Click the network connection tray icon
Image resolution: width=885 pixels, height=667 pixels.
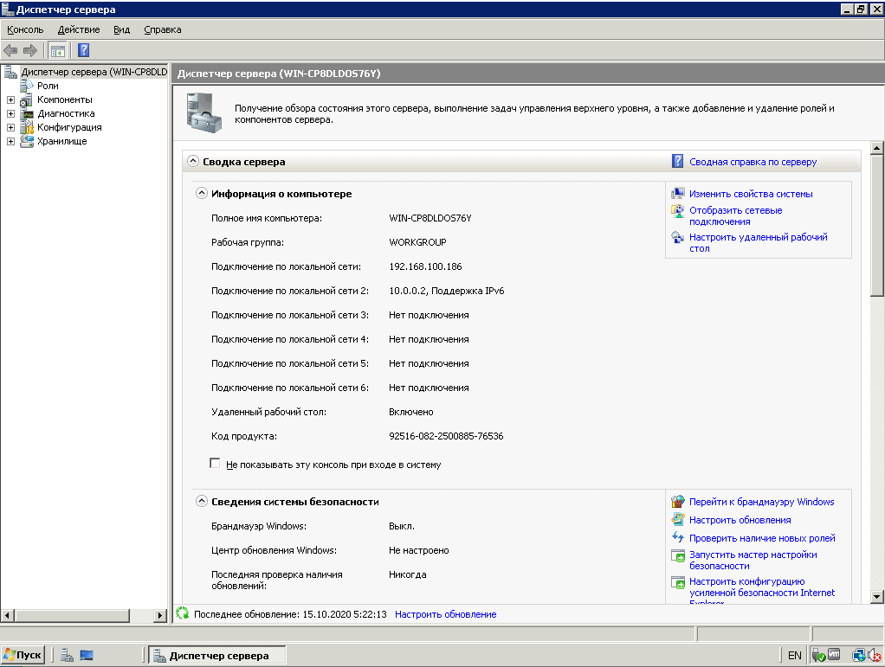click(x=859, y=655)
